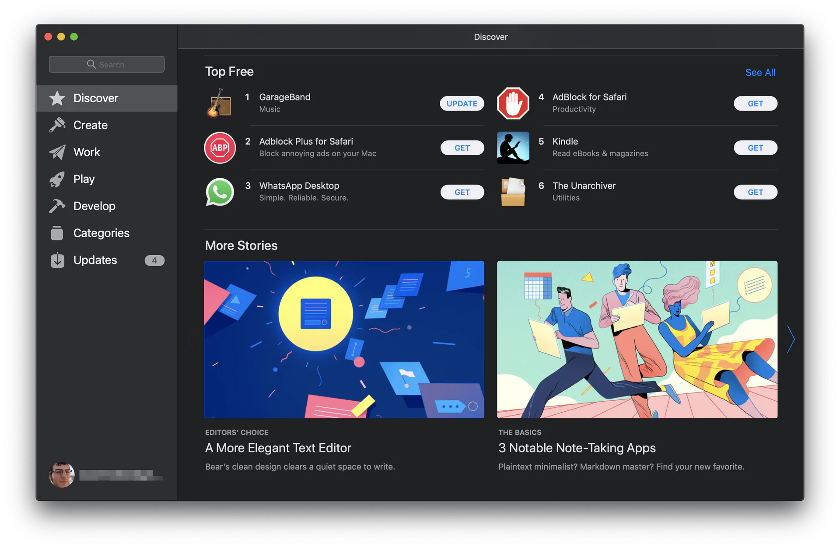Click the 'Adblock Plus for Safari' title

[306, 141]
